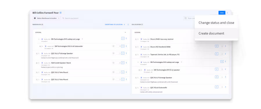
Task: Move QSC K12.2 Yoke Mount to location
Action: [x=123, y=79]
